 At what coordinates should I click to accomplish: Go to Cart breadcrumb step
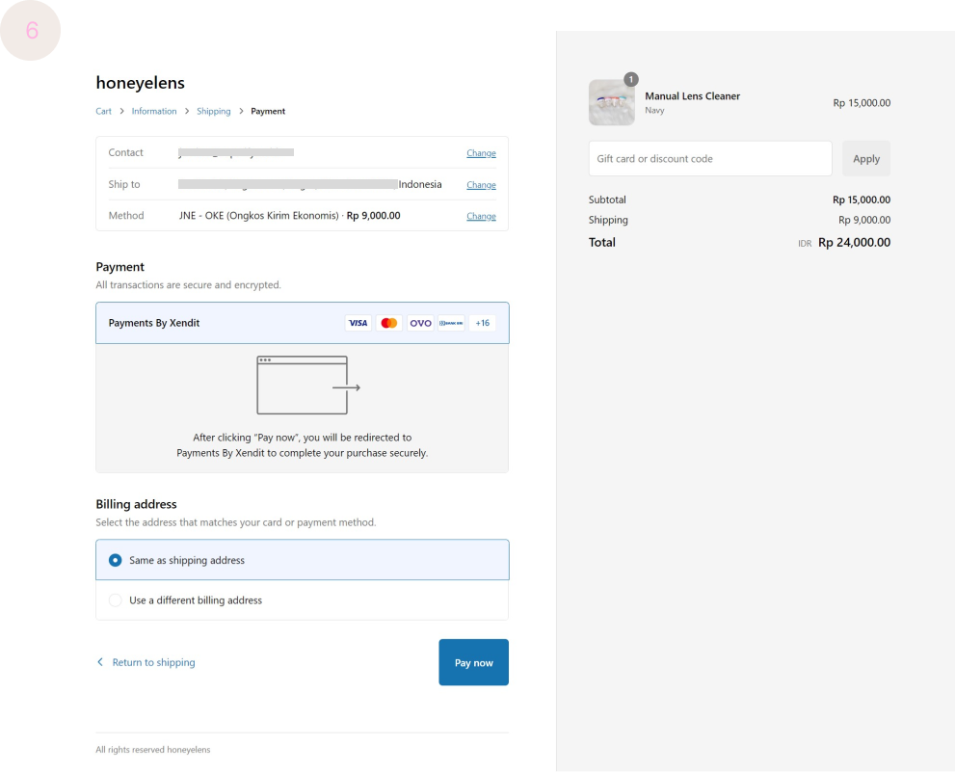click(x=103, y=111)
